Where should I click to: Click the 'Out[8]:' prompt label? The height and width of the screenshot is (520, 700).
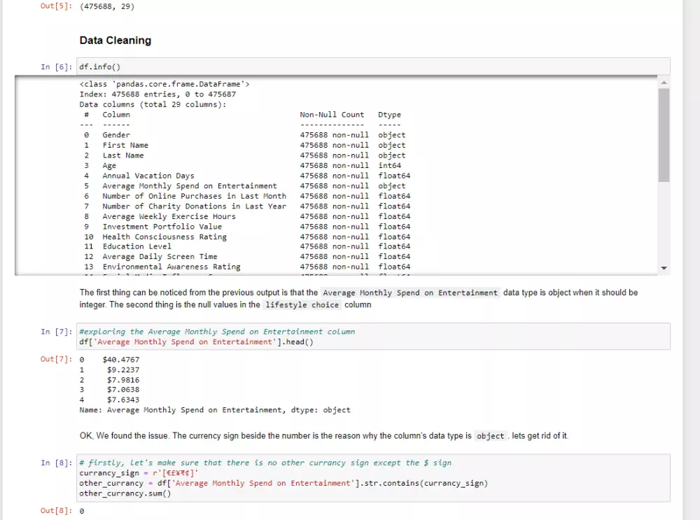click(56, 511)
